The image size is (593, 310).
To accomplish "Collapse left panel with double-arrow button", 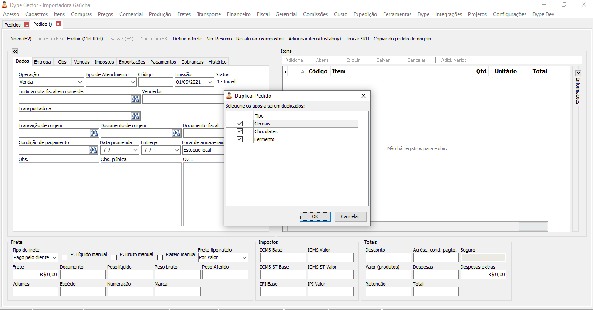I will tap(15, 51).
